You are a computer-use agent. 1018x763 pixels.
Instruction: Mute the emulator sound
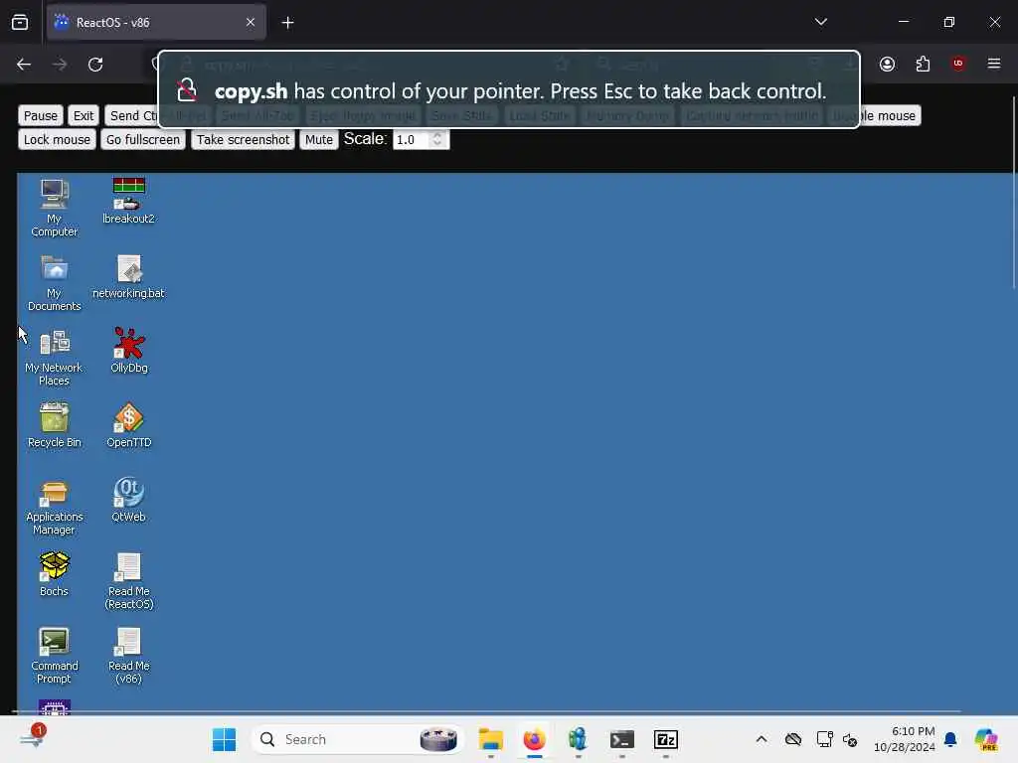click(x=319, y=139)
